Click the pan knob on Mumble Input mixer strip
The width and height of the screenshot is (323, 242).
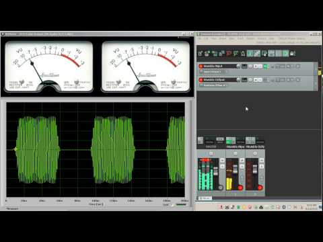[x=236, y=153]
